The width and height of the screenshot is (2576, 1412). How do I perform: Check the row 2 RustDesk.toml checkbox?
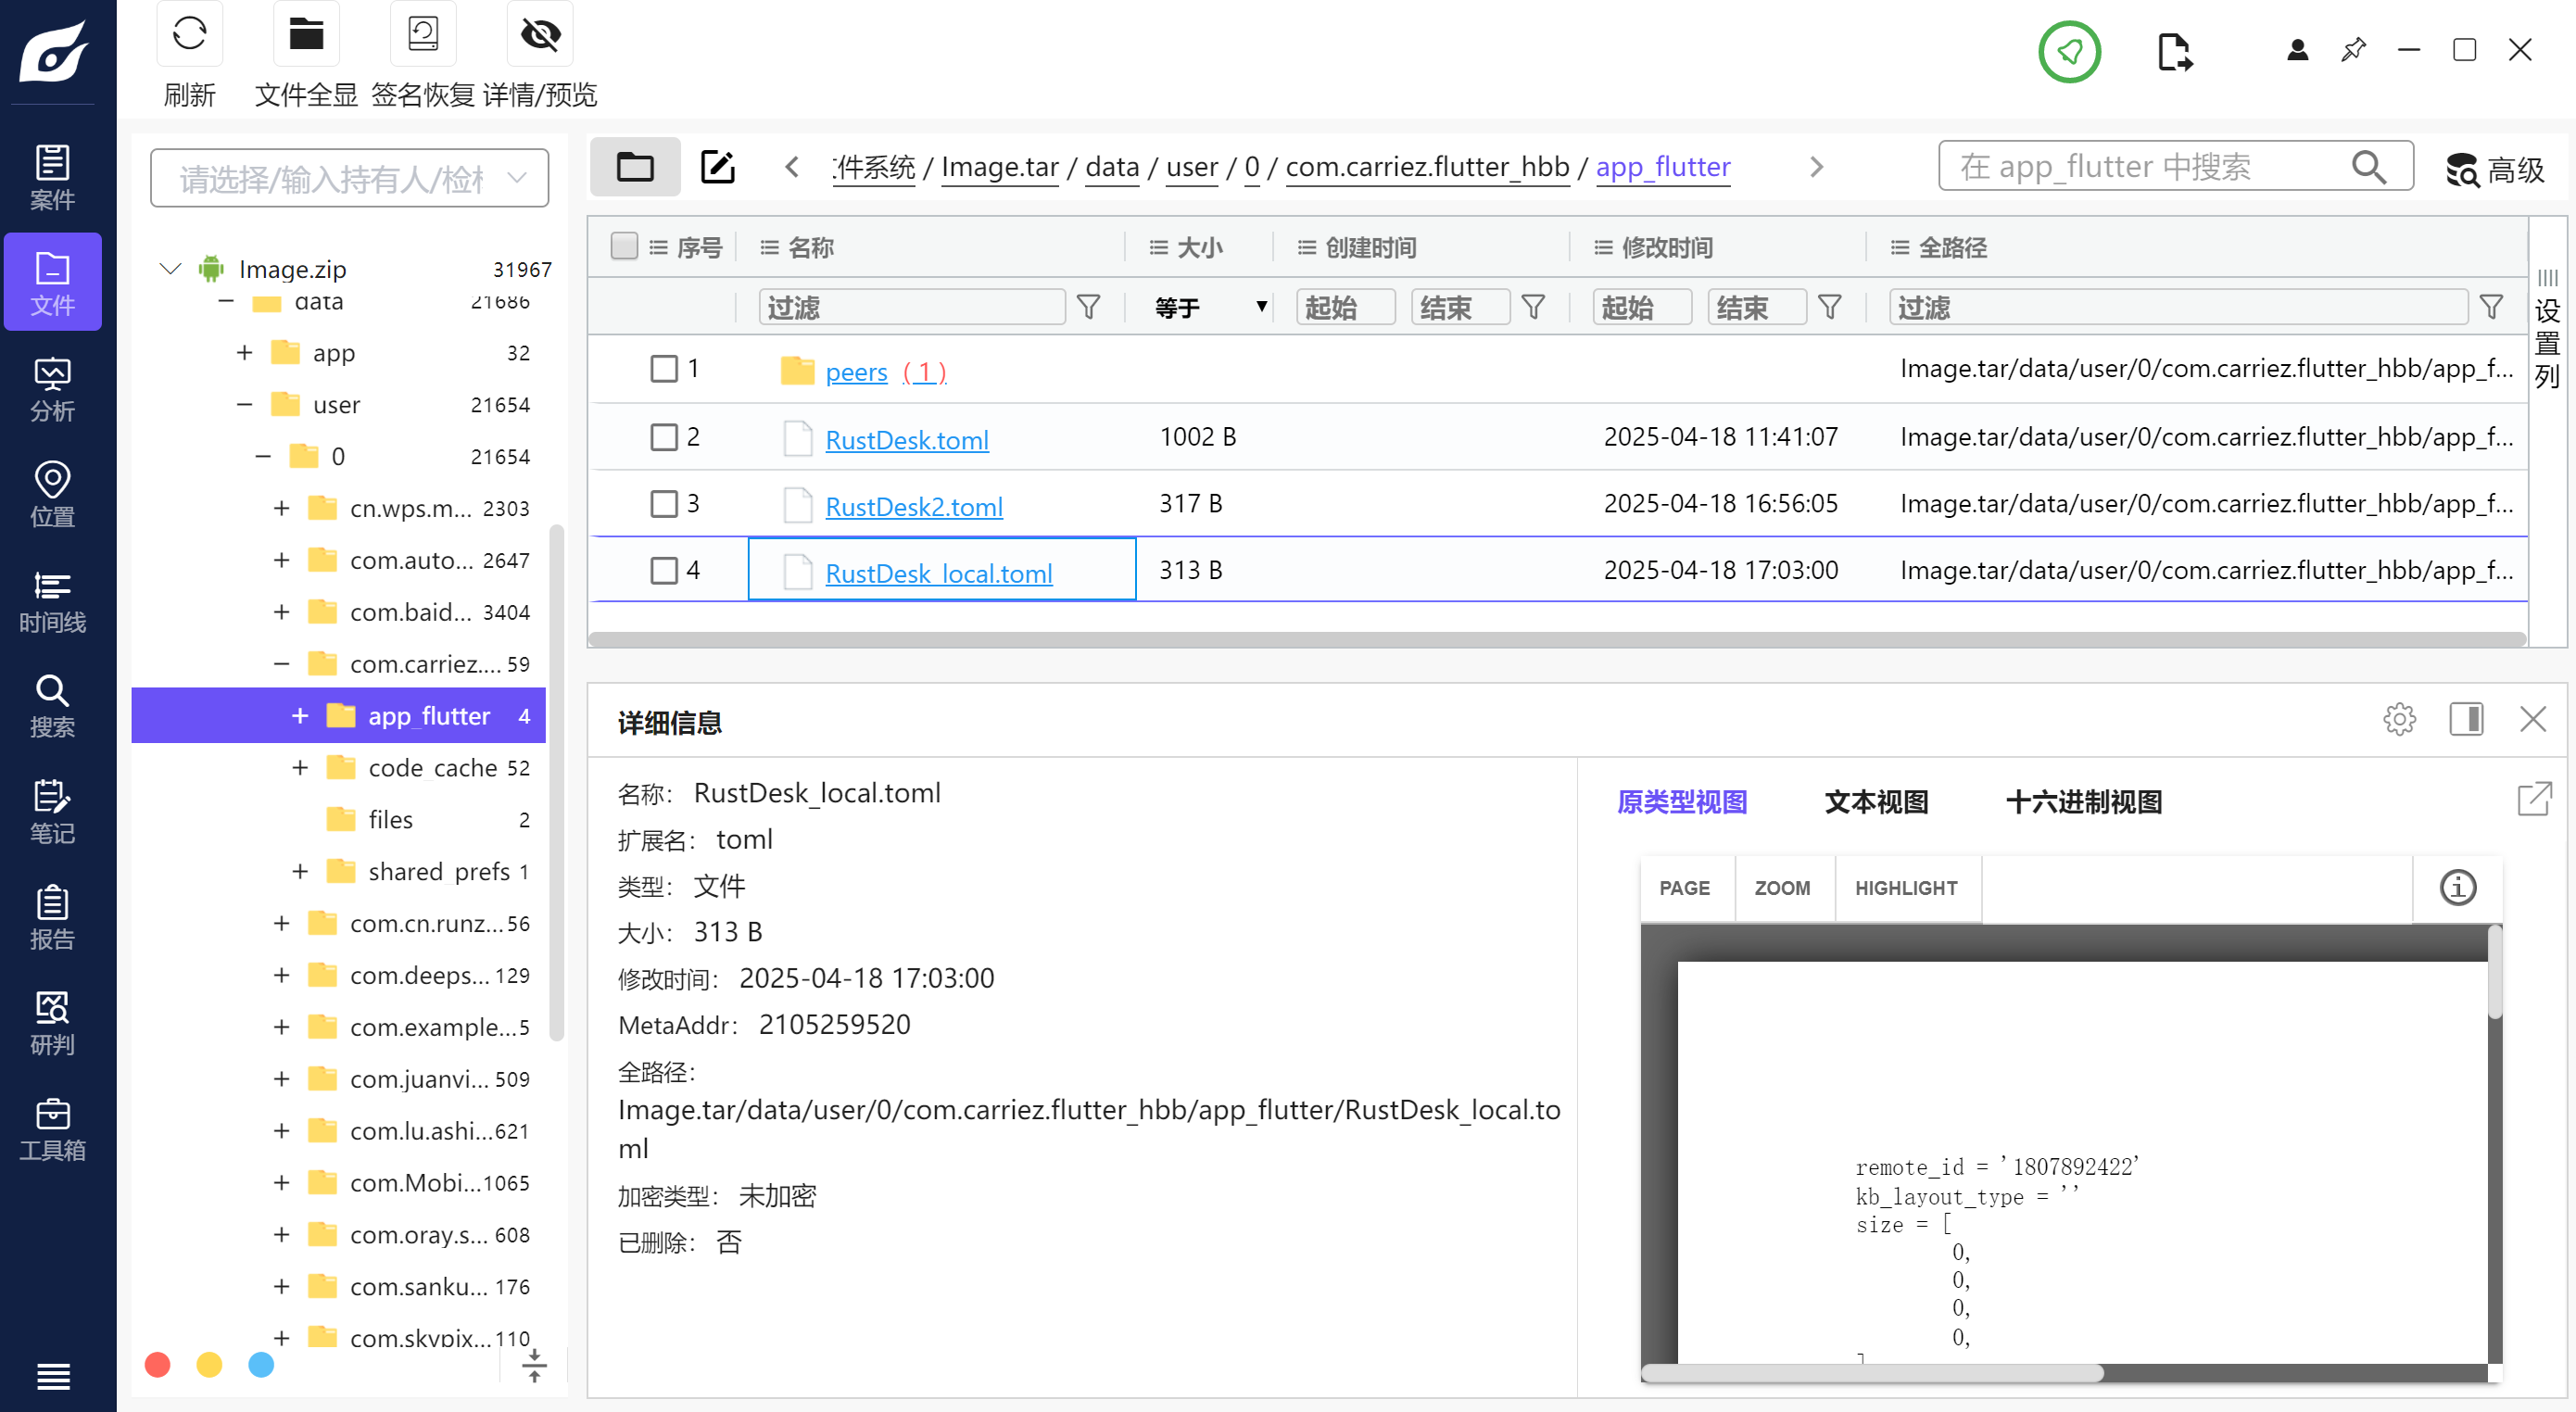coord(664,437)
